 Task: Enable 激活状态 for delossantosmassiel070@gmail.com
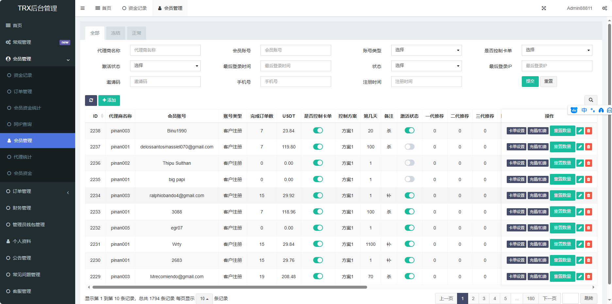click(x=409, y=147)
